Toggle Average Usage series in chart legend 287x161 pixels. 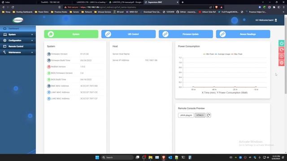[222, 54]
